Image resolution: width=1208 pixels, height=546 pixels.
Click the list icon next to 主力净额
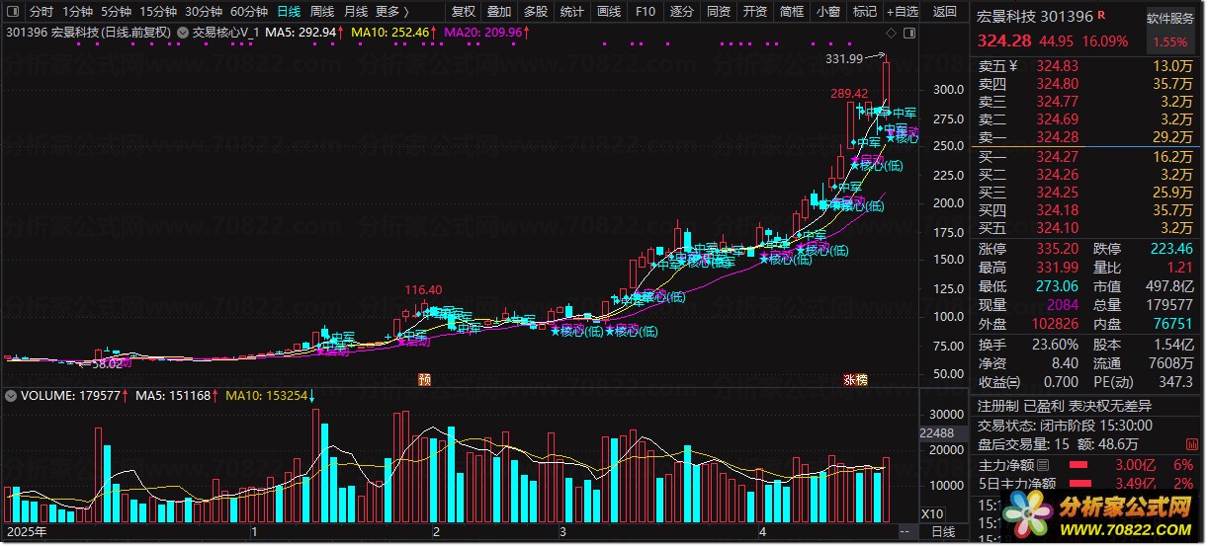point(1043,465)
